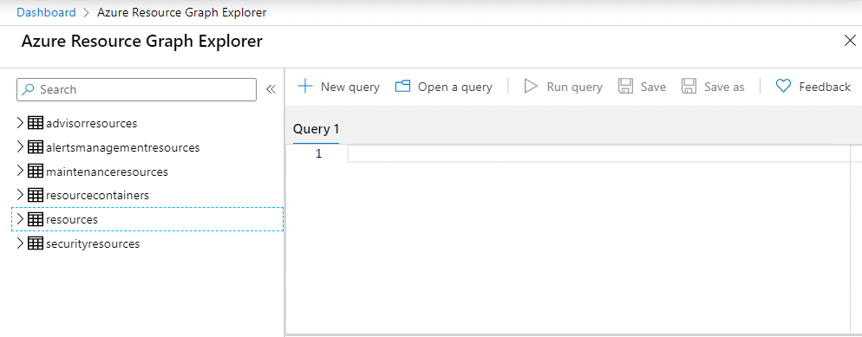Viewport: 862px width, 337px height.
Task: Click the Feedback heart icon
Action: pos(783,86)
